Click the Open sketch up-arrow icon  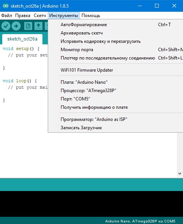click(38, 26)
